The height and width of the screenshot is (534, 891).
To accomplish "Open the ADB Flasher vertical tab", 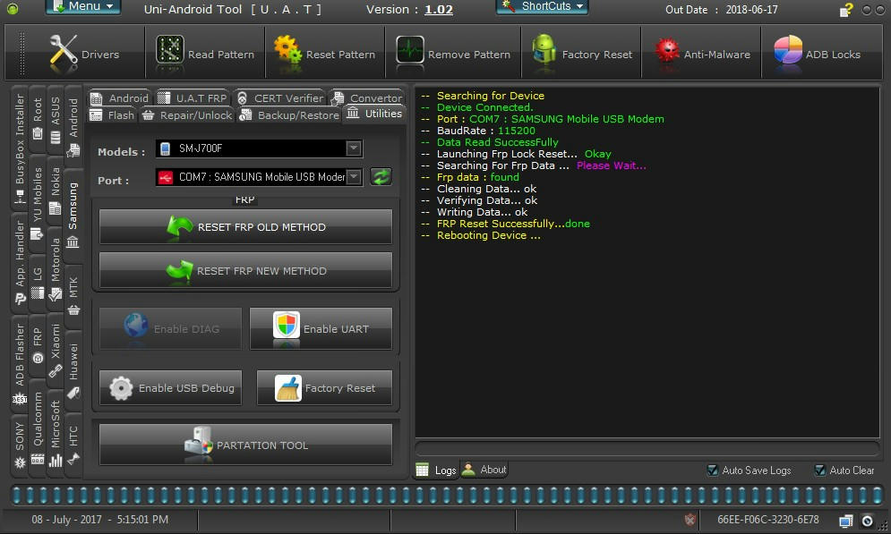I will [x=20, y=363].
